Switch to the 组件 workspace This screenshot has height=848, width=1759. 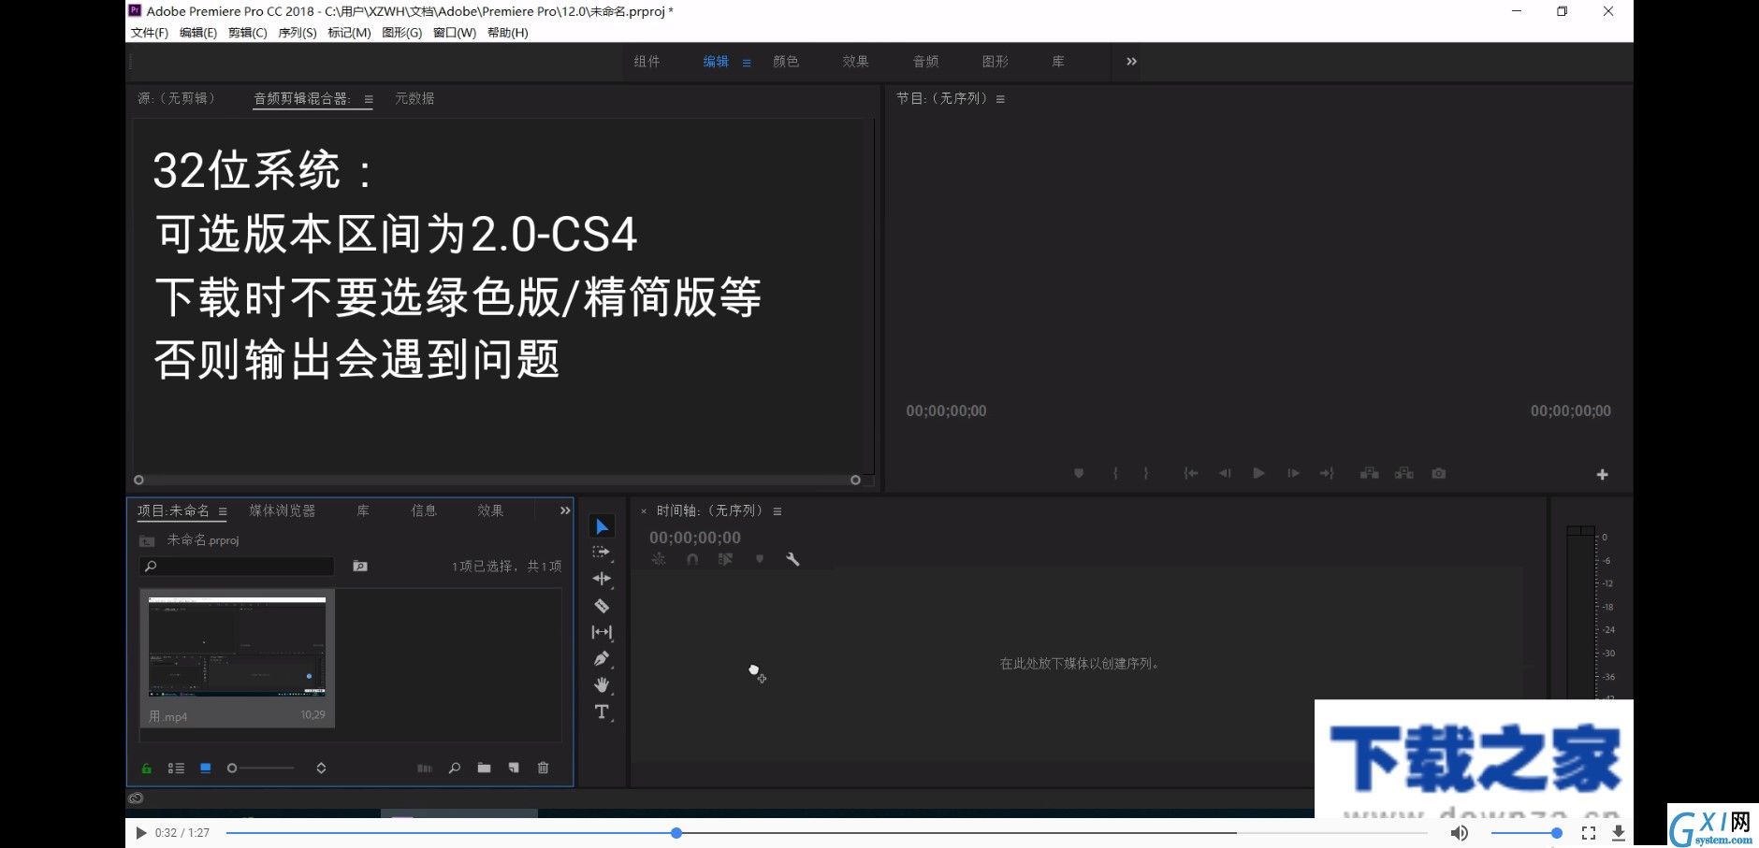pyautogui.click(x=647, y=62)
